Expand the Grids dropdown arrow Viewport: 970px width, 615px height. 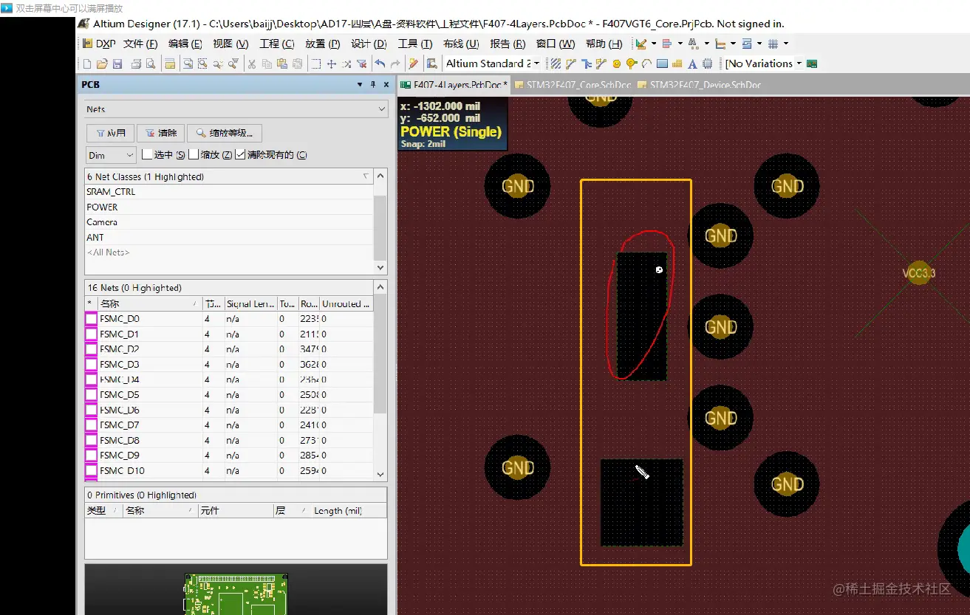pyautogui.click(x=785, y=44)
